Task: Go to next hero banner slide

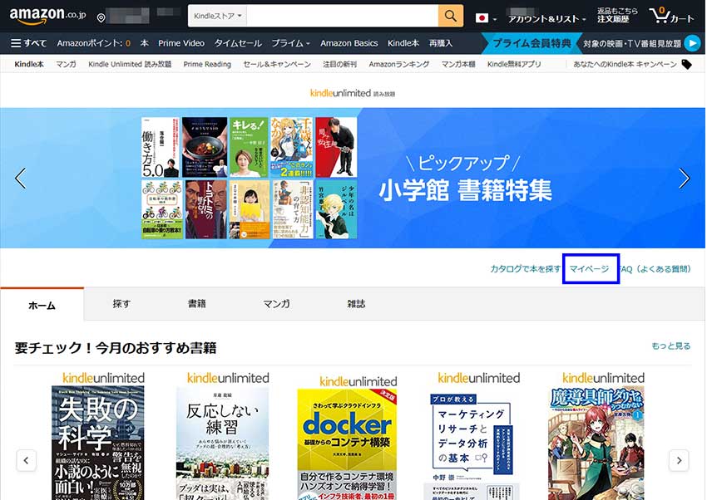Action: click(x=685, y=179)
